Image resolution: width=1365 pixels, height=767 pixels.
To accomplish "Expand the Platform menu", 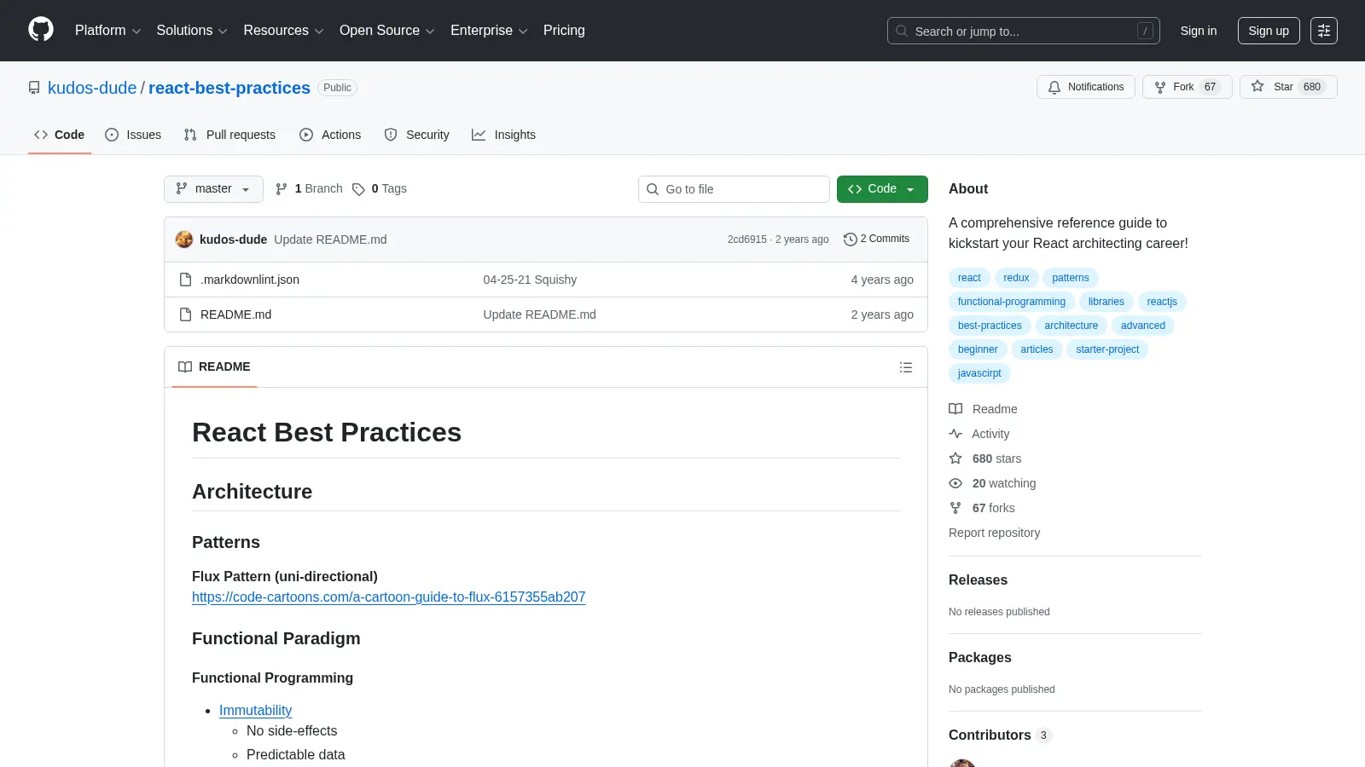I will coord(107,31).
